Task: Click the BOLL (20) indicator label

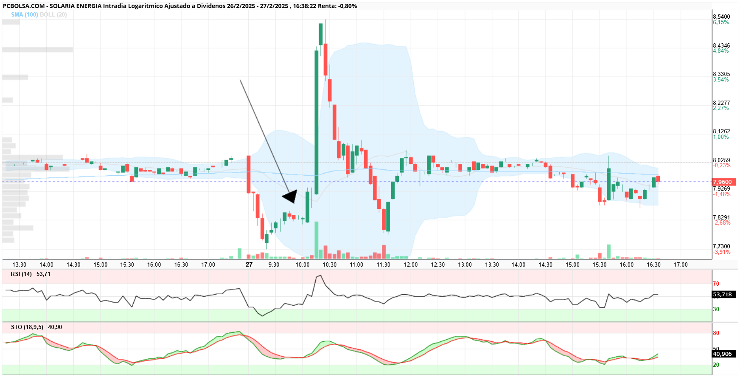Action: click(x=53, y=14)
